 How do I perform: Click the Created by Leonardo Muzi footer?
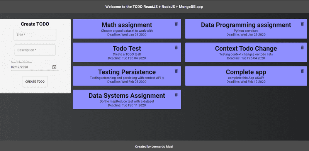[x=154, y=146]
